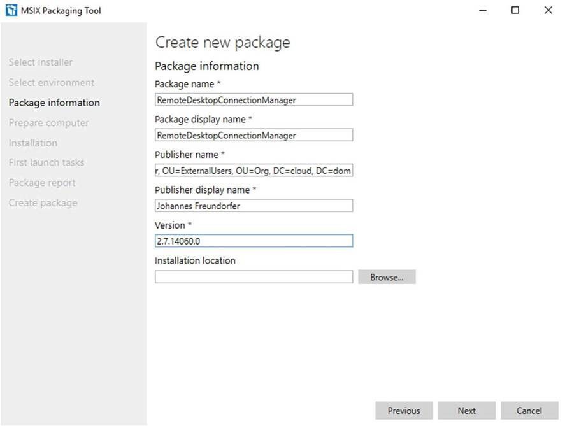Image resolution: width=565 pixels, height=426 pixels.
Task: Click the Version field showing 2.7.14060.0
Action: [254, 241]
